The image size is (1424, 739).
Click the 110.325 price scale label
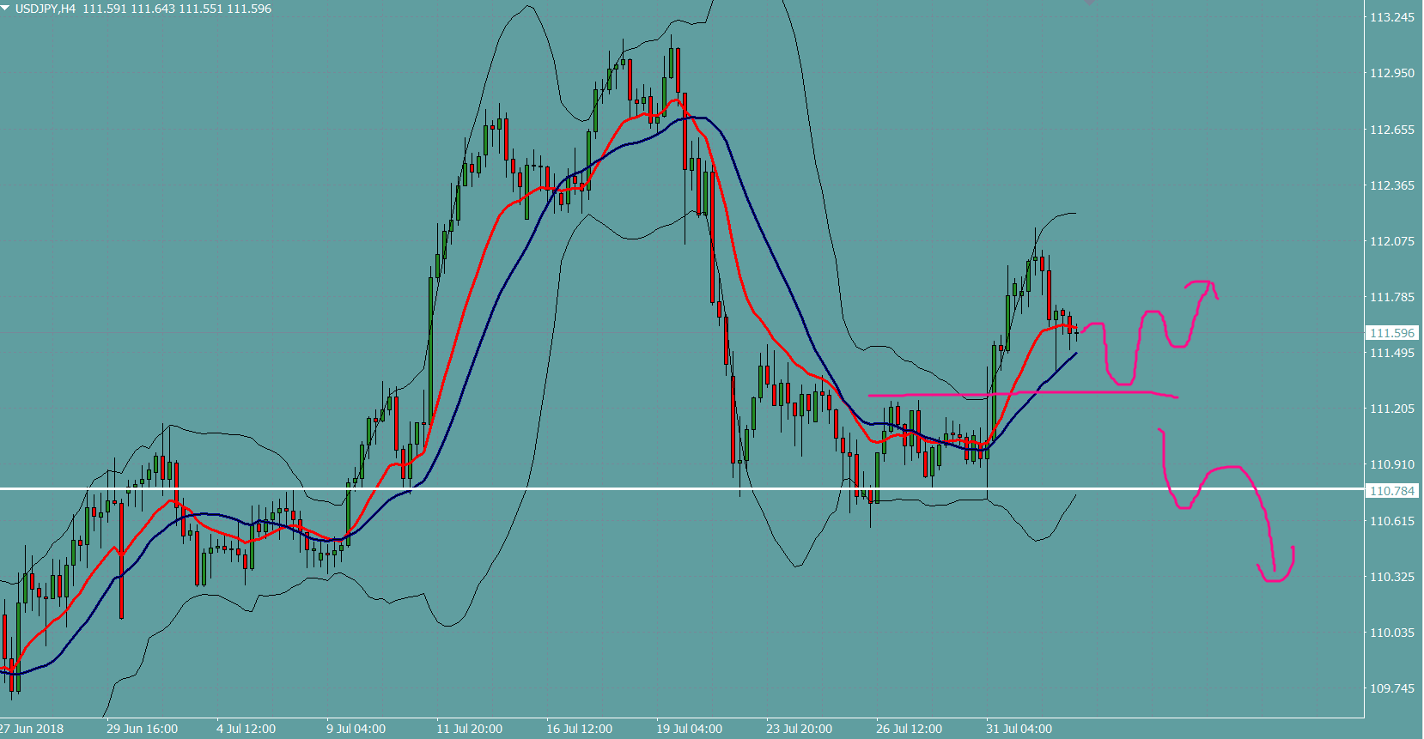[x=1391, y=577]
